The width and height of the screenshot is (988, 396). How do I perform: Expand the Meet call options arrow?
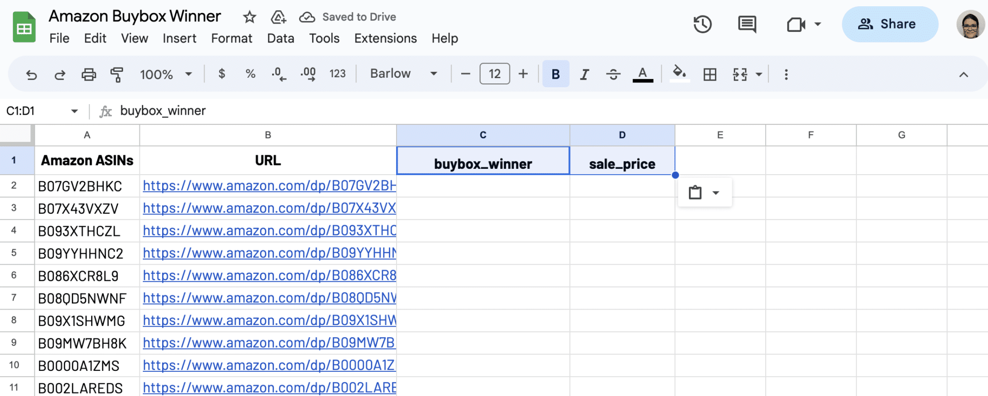pyautogui.click(x=818, y=24)
